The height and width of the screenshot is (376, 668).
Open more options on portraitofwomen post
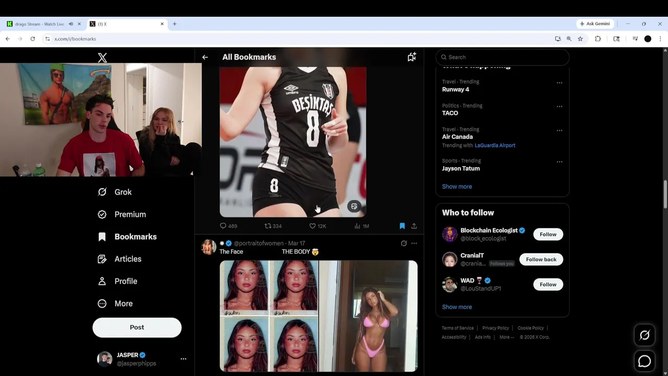click(414, 243)
